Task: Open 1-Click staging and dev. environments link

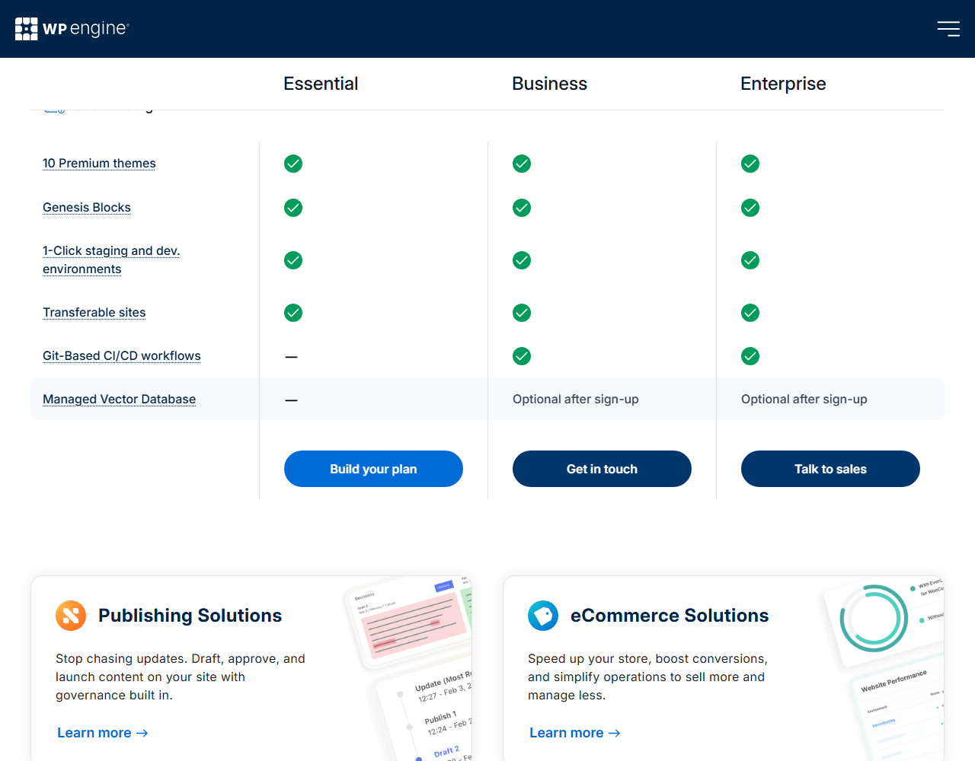Action: pyautogui.click(x=111, y=260)
